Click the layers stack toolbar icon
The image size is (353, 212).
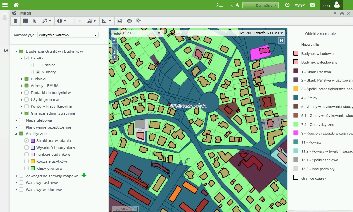click(x=15, y=21)
